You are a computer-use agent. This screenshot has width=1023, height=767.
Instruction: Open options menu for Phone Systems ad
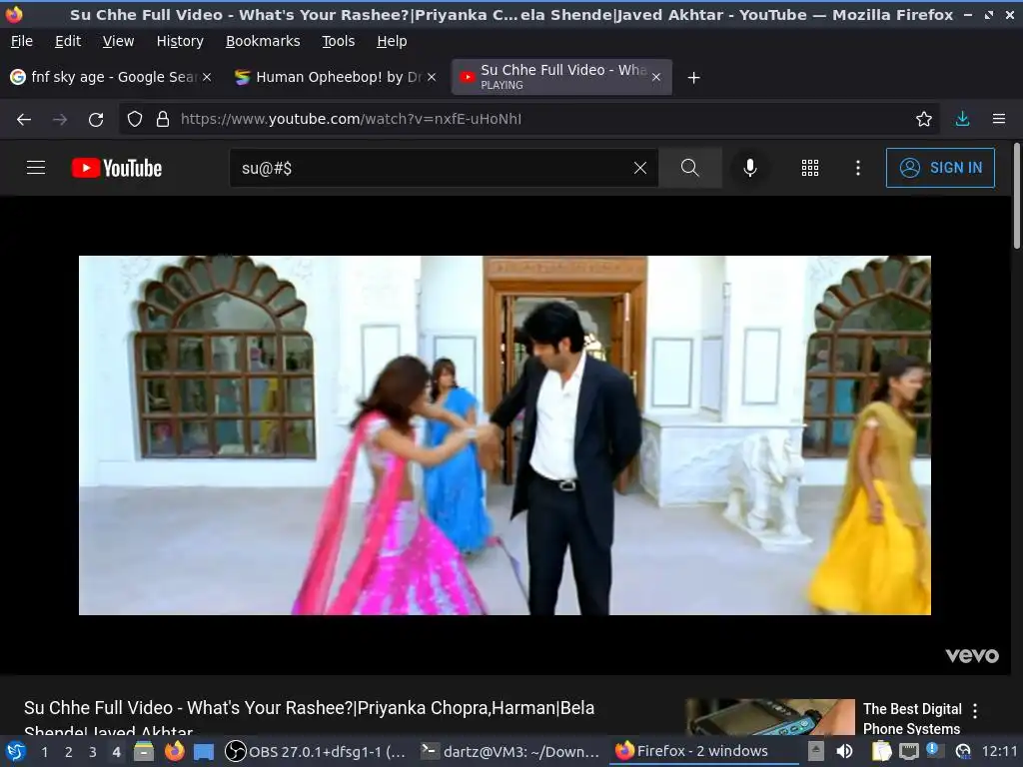pyautogui.click(x=975, y=710)
